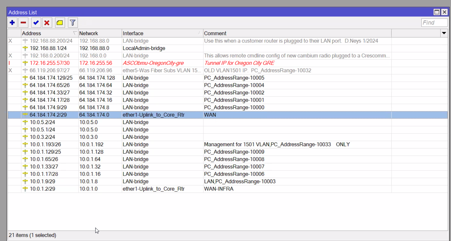
Task: Sort by the Comment column header
Action: click(297, 33)
